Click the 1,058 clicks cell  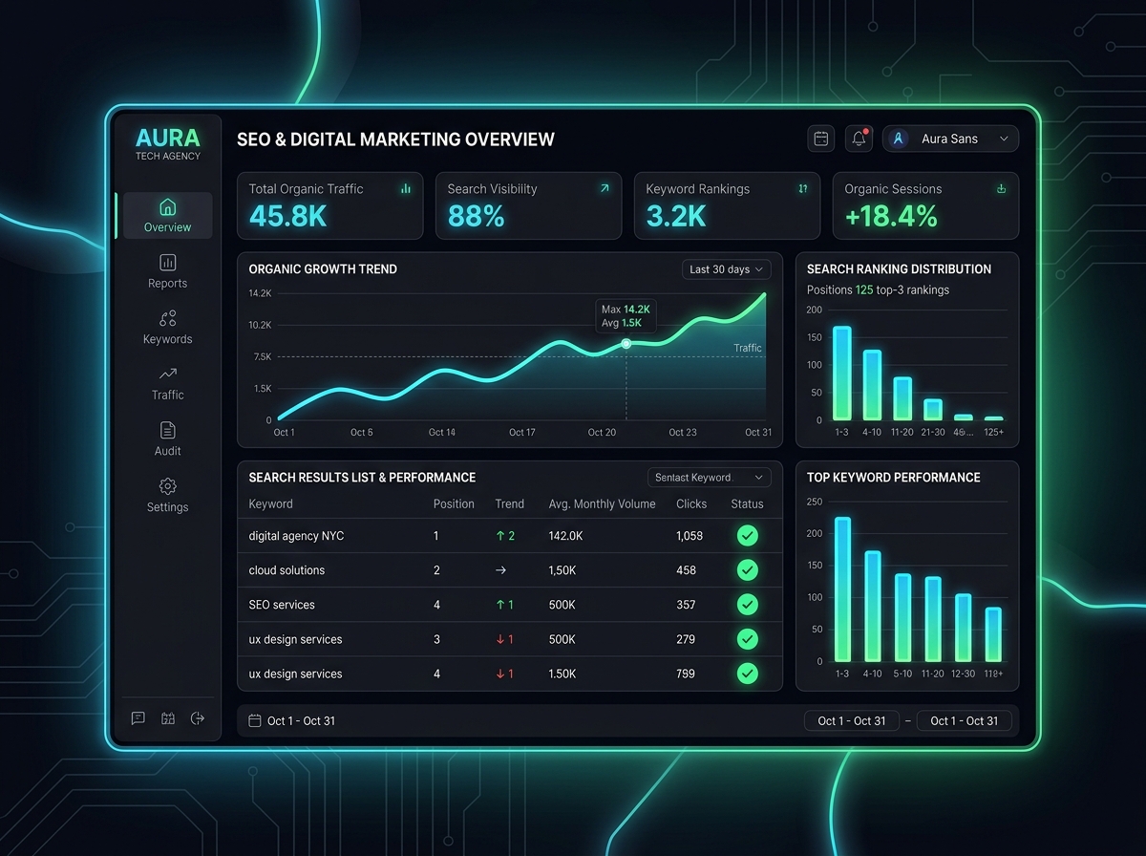click(690, 536)
